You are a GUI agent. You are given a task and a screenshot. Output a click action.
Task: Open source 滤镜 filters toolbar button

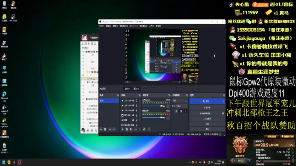(x=136, y=89)
